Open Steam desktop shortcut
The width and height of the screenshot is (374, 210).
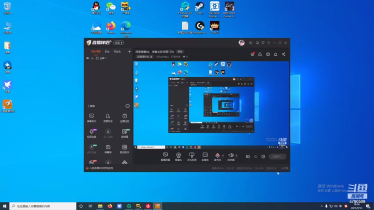tap(200, 8)
